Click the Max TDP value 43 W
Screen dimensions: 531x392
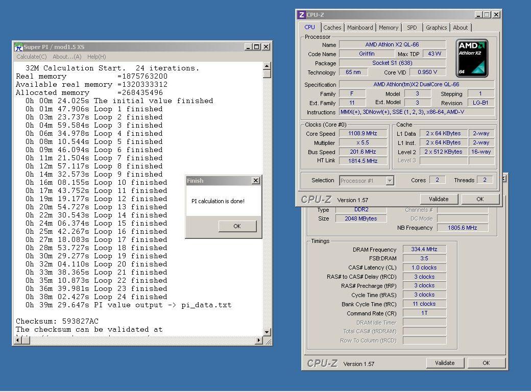[434, 54]
